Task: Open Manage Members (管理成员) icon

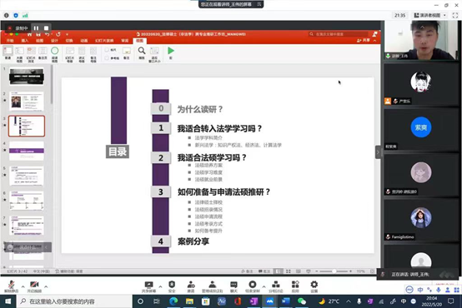Action: click(212, 287)
